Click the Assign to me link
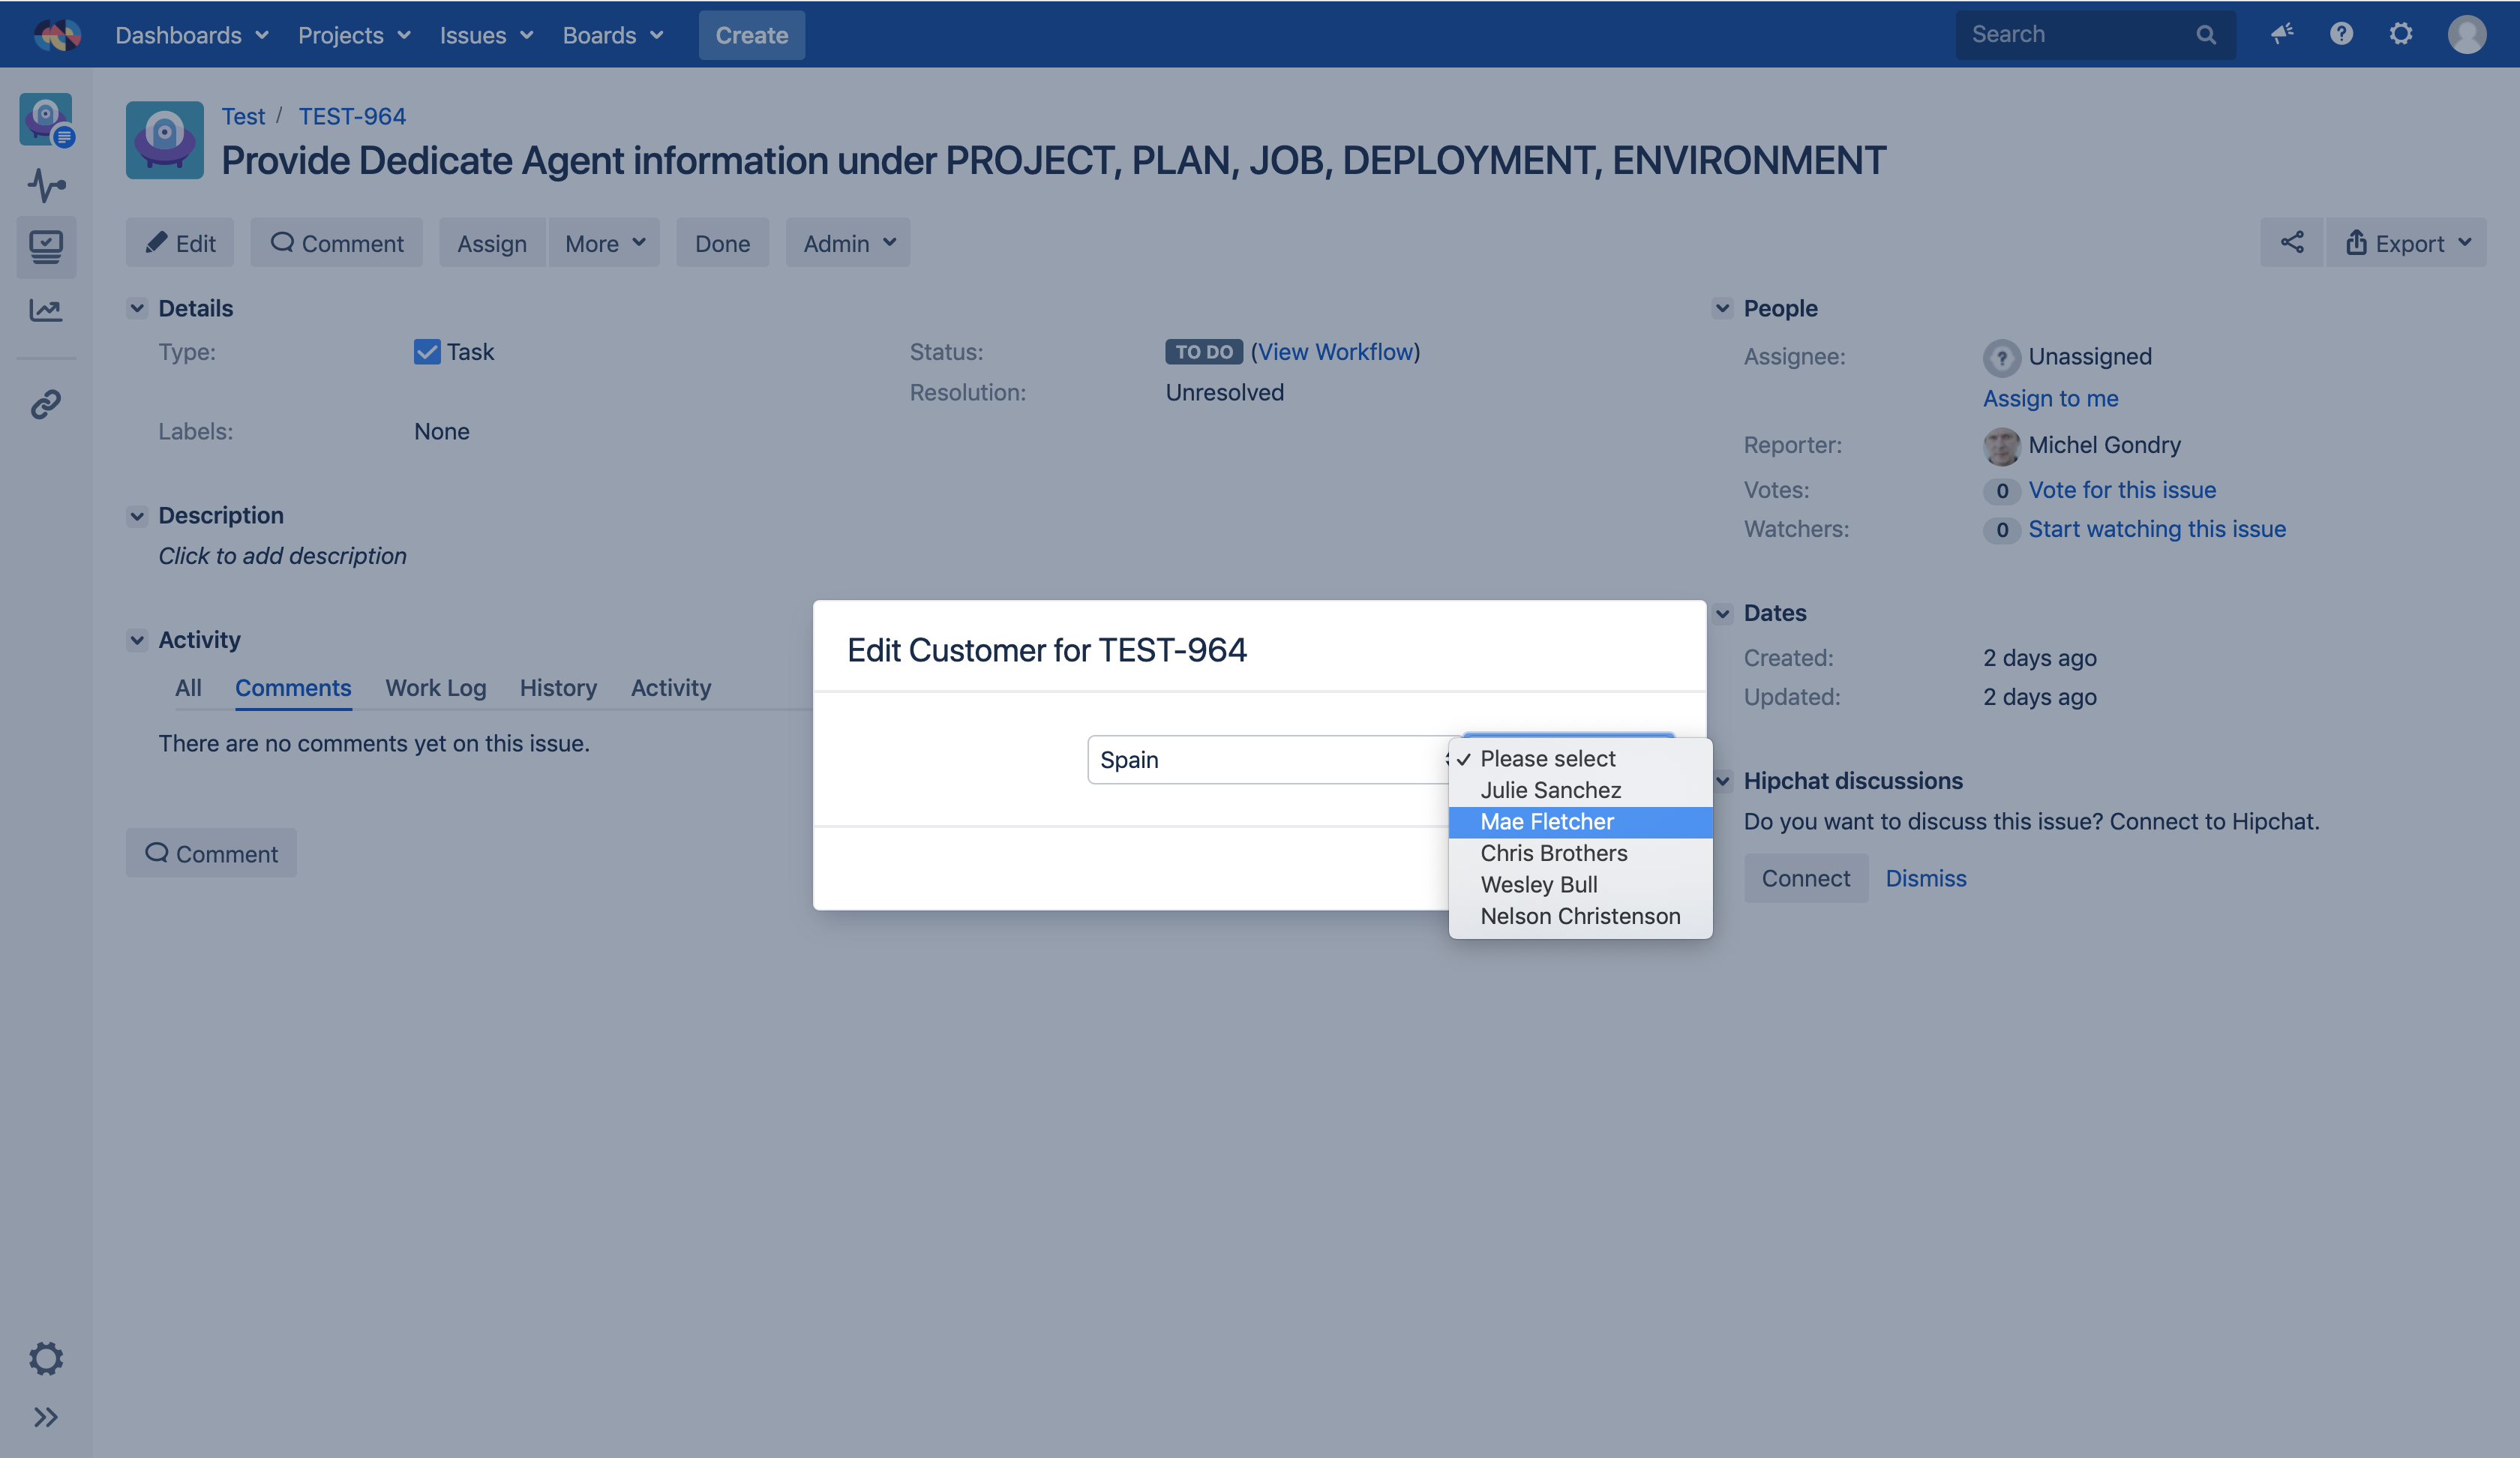Viewport: 2520px width, 1458px height. click(x=2050, y=398)
